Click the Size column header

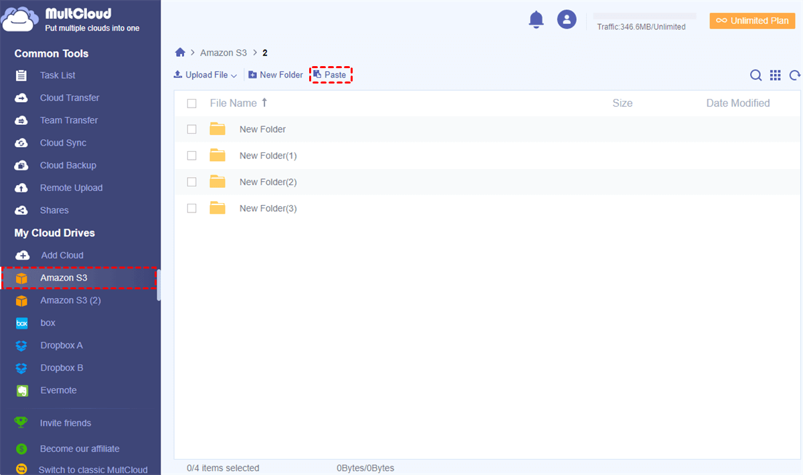pos(622,104)
